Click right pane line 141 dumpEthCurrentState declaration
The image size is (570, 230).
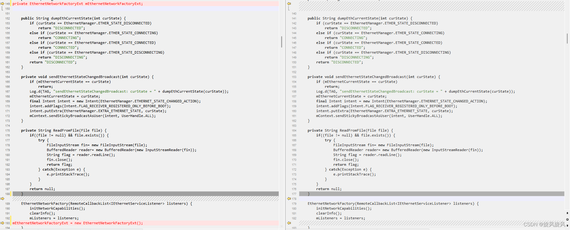pos(360,18)
